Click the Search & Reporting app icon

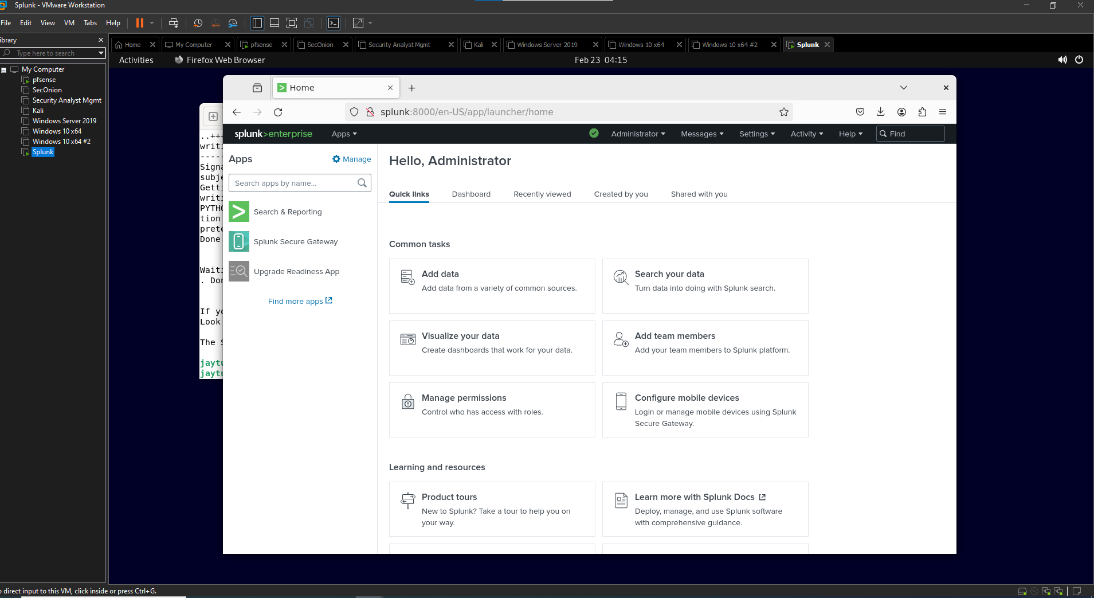(x=239, y=212)
